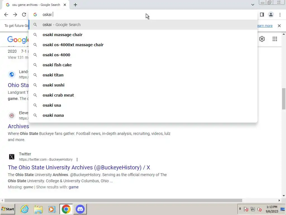This screenshot has width=286, height=215.
Task: Open File Explorer folder from taskbar
Action: (x=38, y=209)
